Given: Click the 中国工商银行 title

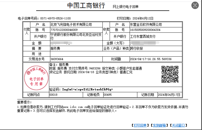Looking at the screenshot, I should pos(86,6).
